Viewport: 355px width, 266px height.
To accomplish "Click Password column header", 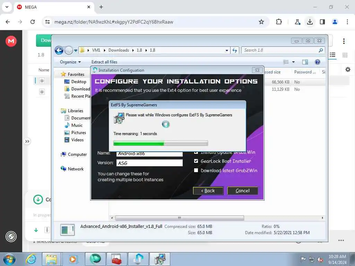I will click(x=305, y=72).
